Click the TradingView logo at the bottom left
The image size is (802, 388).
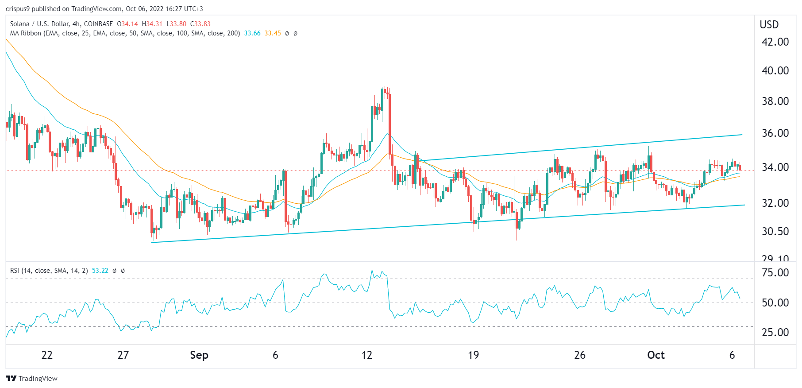32,378
